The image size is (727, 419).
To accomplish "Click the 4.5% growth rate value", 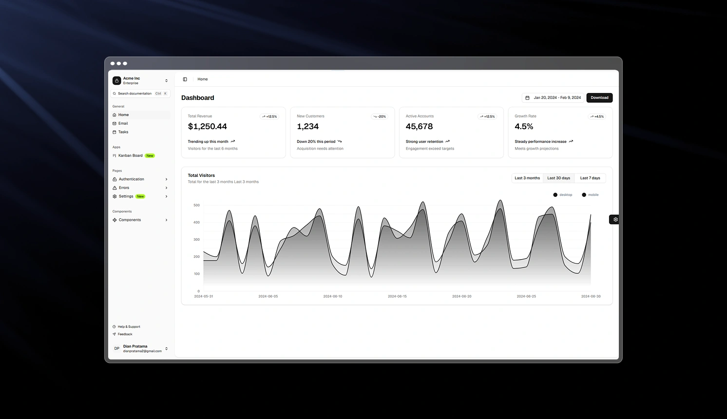I will pos(524,127).
